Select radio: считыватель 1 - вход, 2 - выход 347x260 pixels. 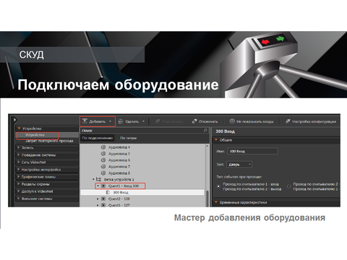218,186
